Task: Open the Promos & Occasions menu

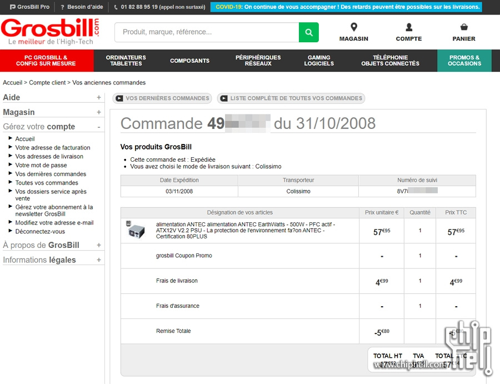Action: click(x=464, y=61)
